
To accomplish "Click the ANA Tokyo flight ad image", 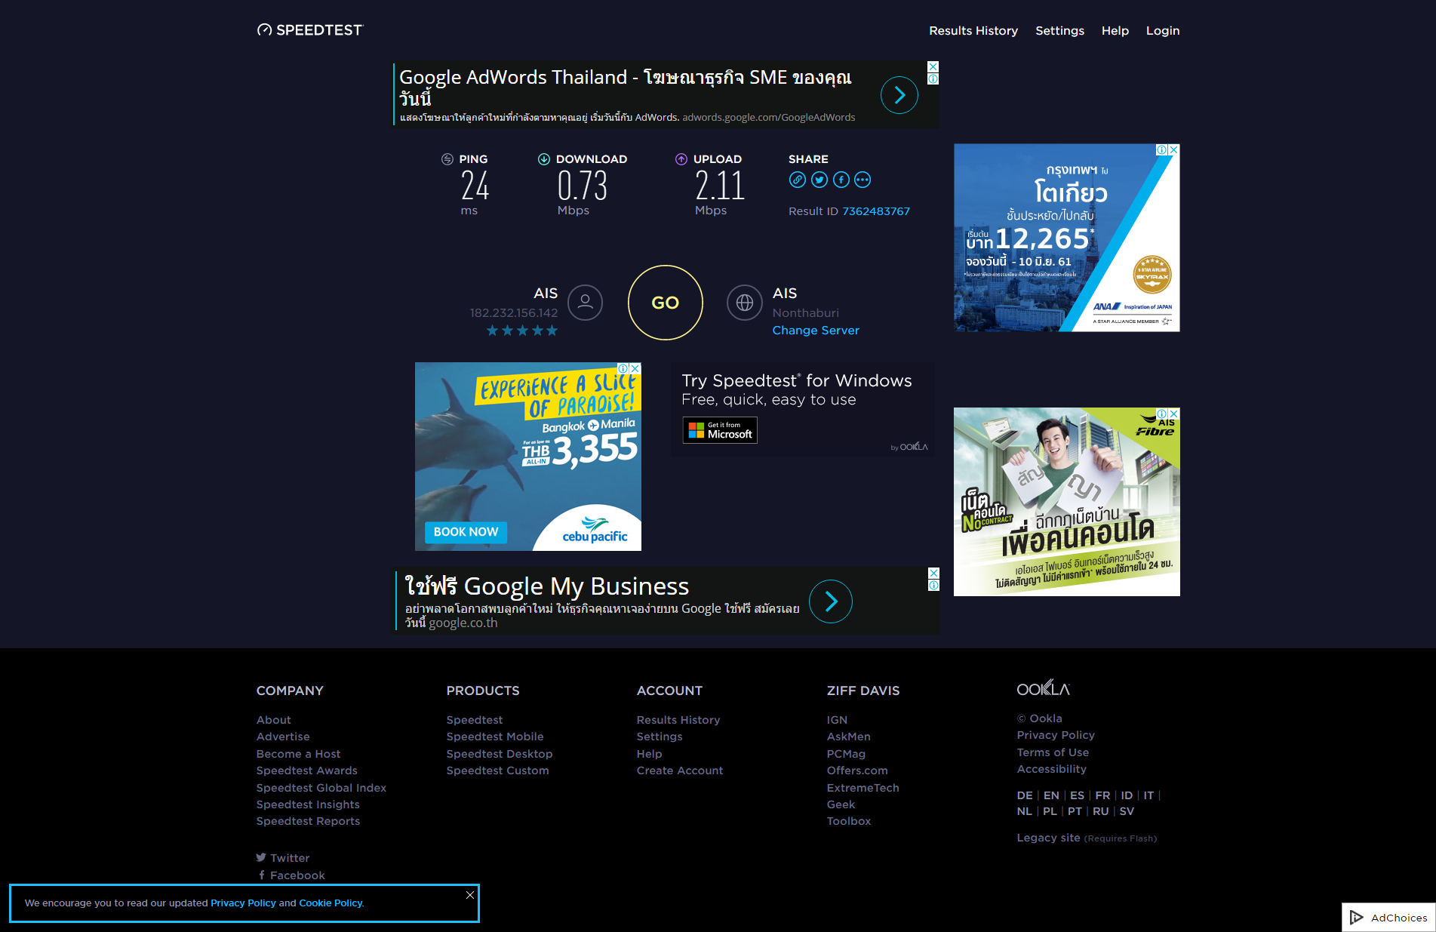I will (1066, 238).
